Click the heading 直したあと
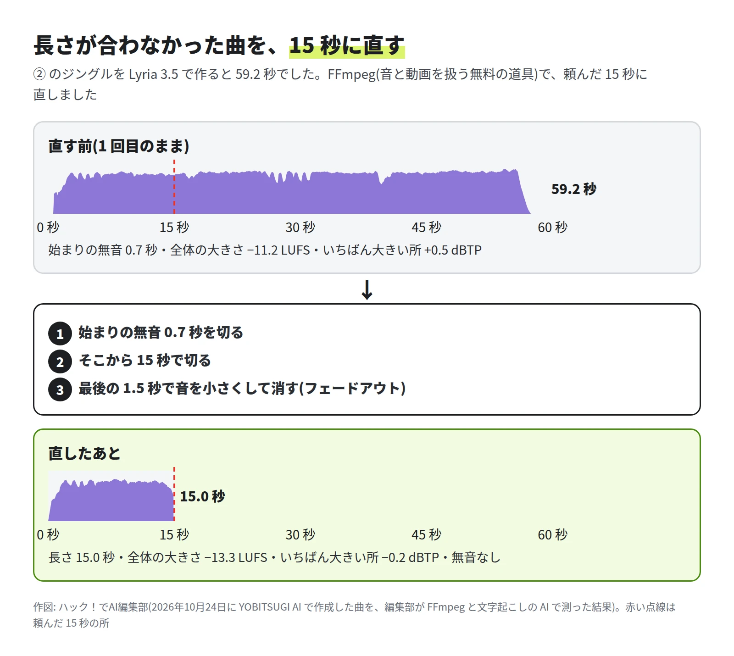The height and width of the screenshot is (656, 734). (84, 453)
